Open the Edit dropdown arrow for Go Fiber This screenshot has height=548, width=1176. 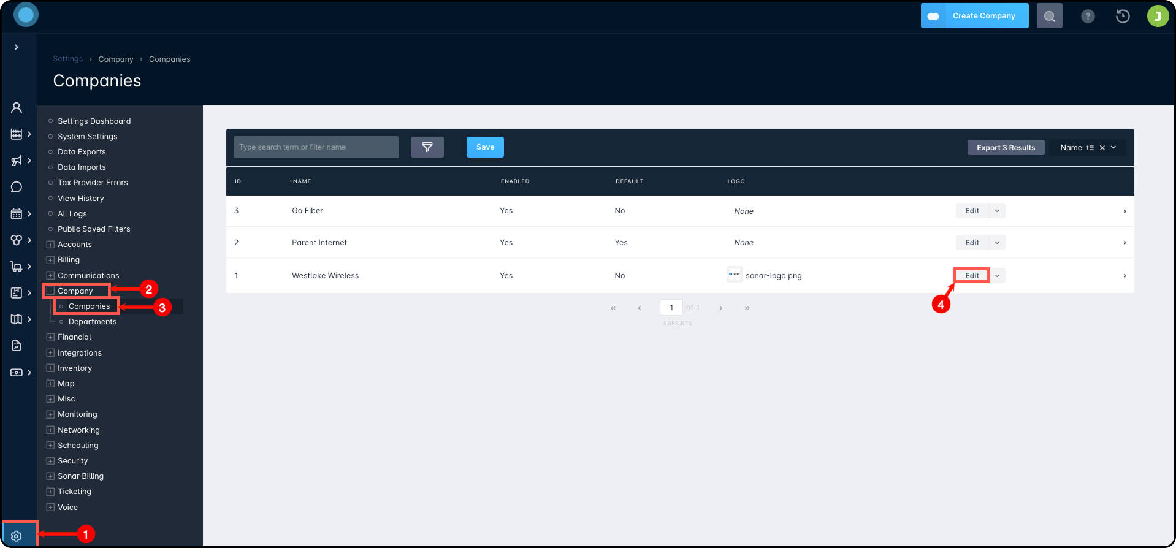click(x=997, y=211)
